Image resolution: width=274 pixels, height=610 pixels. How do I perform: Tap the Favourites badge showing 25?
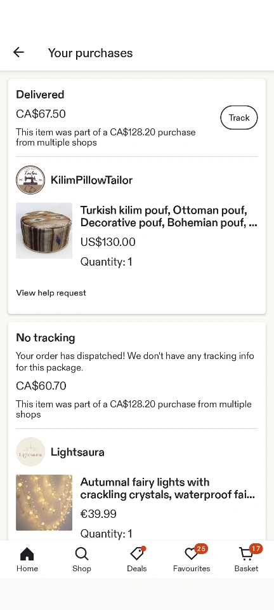201,548
